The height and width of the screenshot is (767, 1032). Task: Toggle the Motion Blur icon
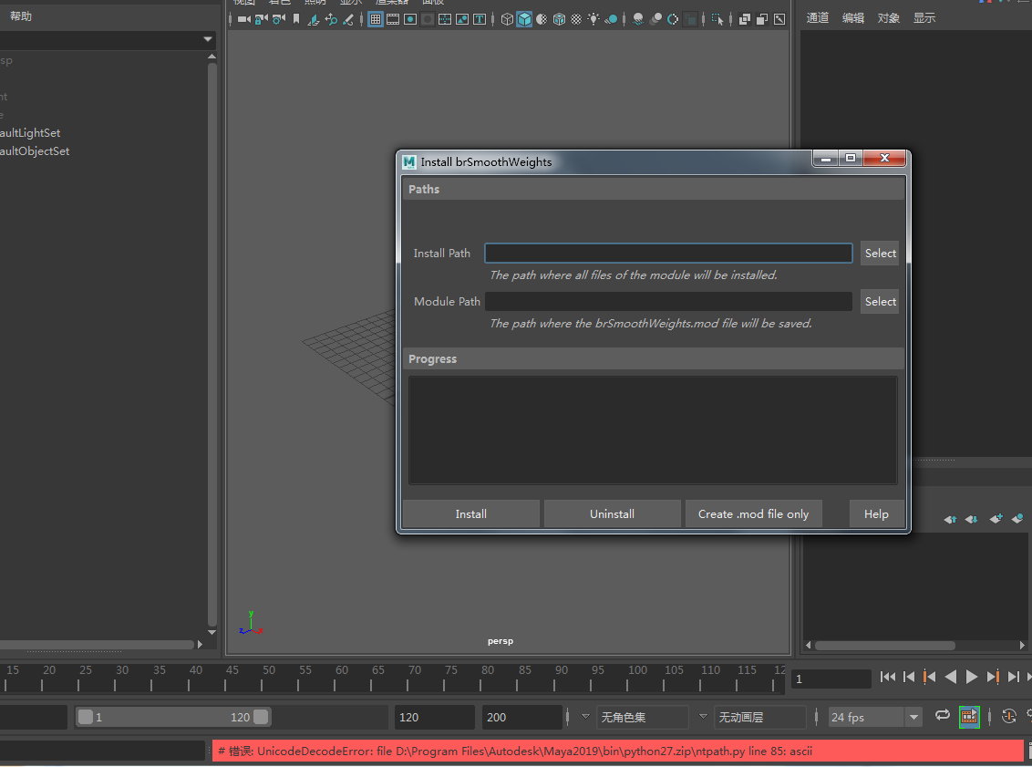click(655, 19)
